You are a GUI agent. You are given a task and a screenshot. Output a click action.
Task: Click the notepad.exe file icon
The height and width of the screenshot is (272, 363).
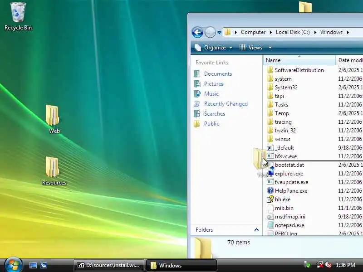(x=270, y=225)
